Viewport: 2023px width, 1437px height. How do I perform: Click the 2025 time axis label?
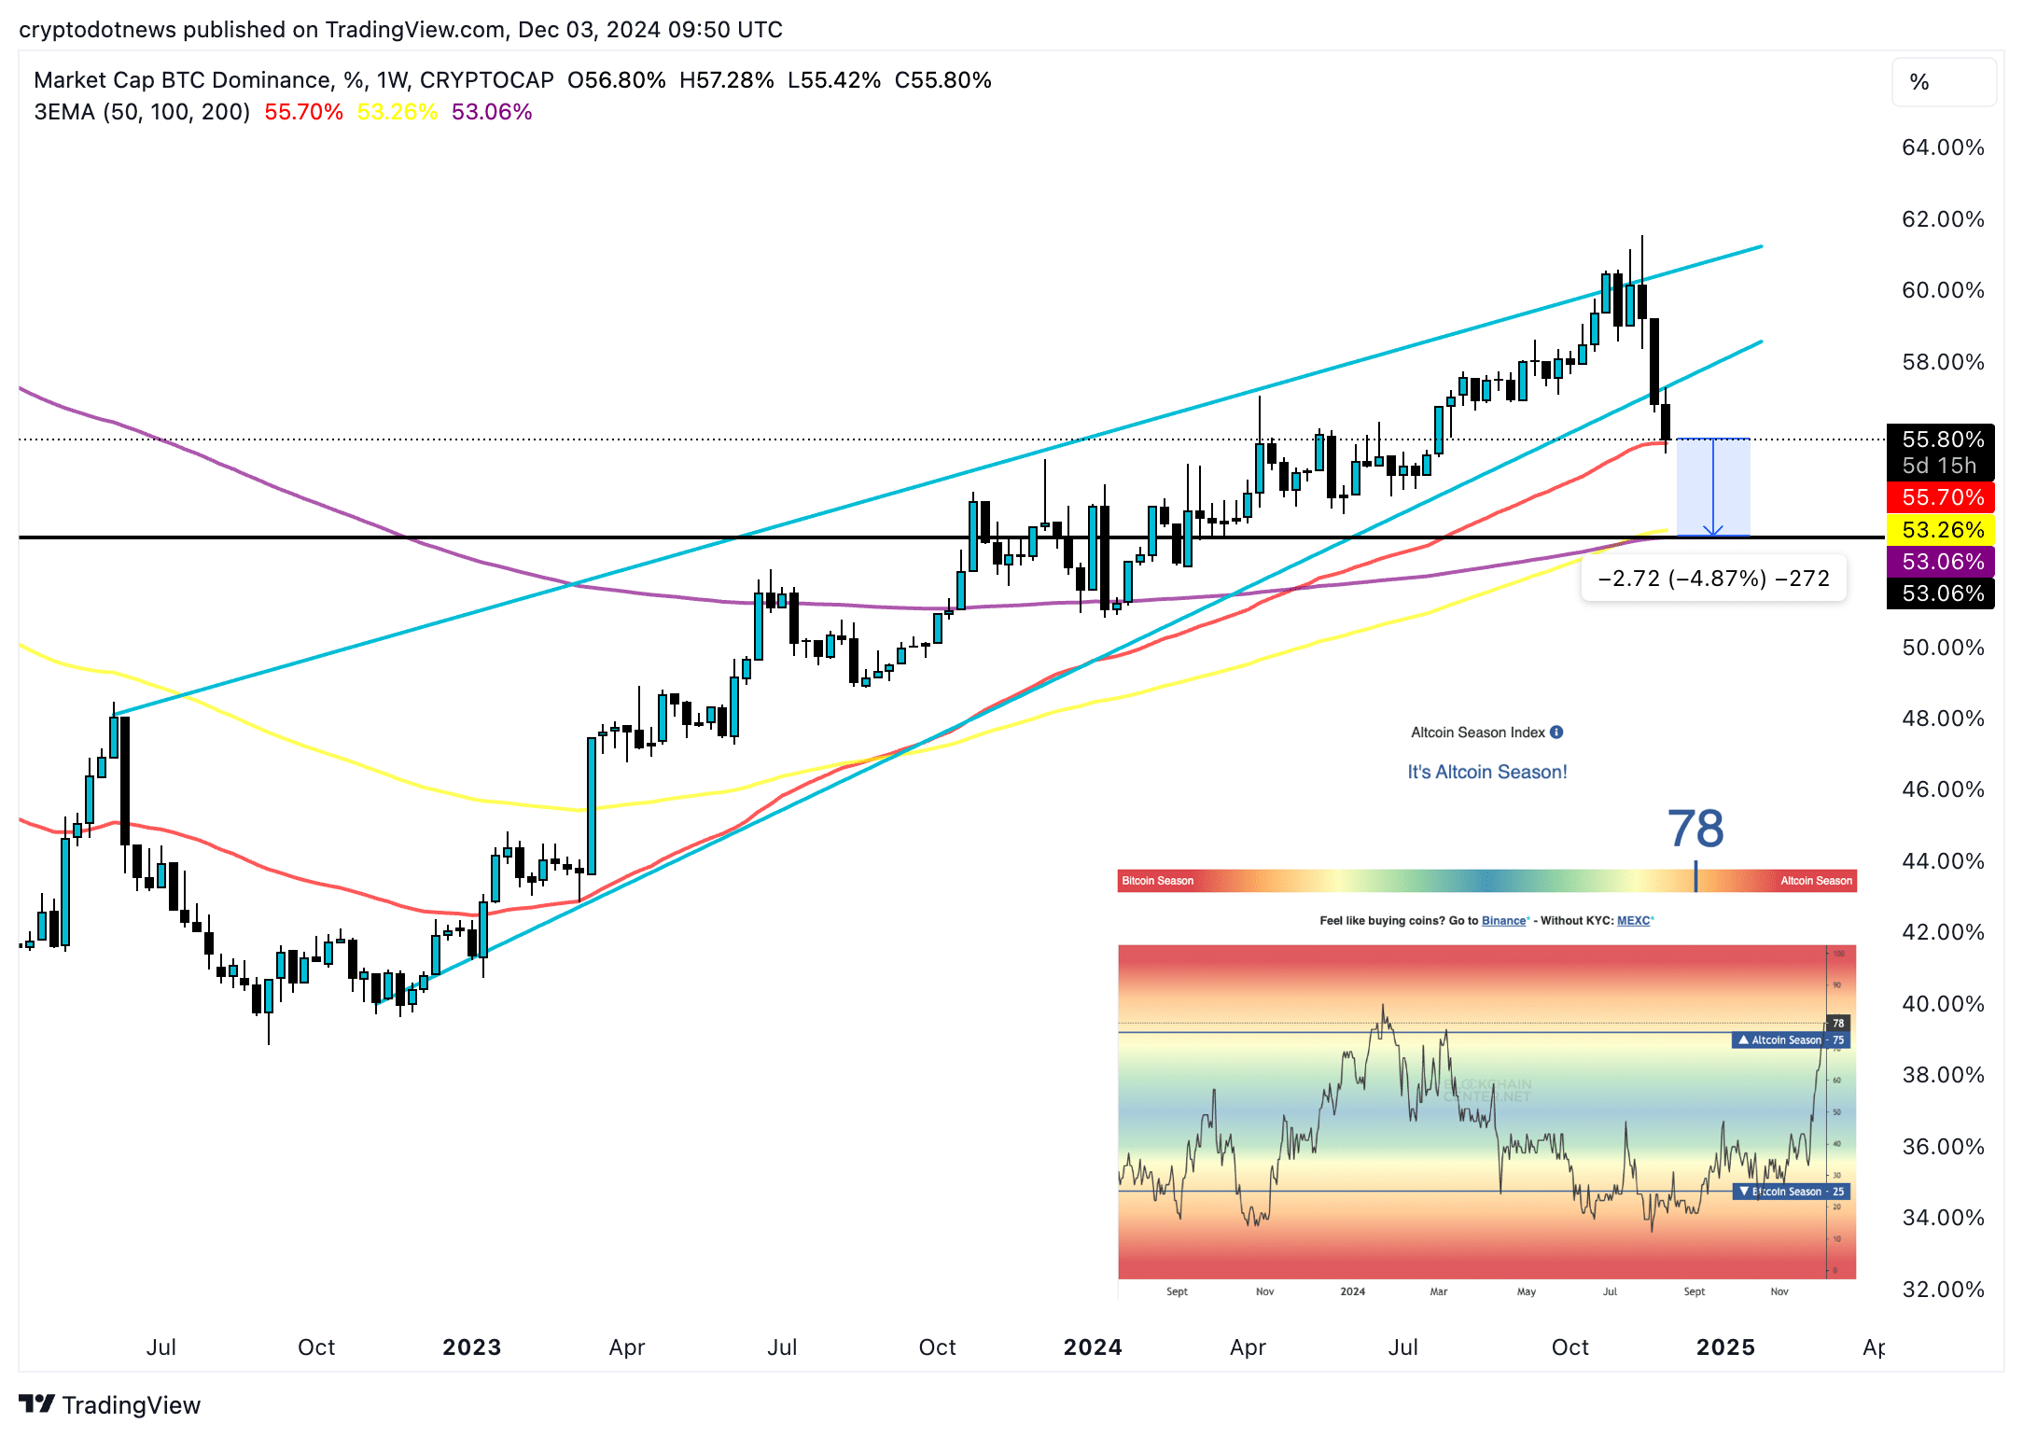point(1725,1347)
